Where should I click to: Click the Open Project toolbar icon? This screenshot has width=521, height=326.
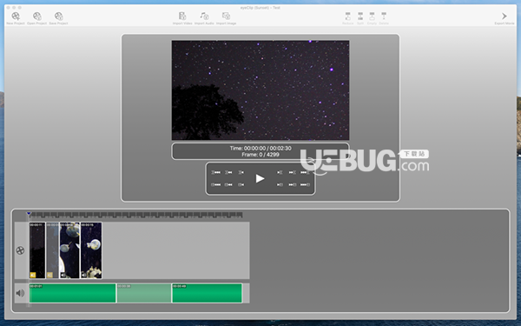coord(36,16)
